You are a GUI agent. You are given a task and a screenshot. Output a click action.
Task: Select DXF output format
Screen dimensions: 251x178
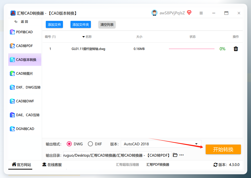90,144
